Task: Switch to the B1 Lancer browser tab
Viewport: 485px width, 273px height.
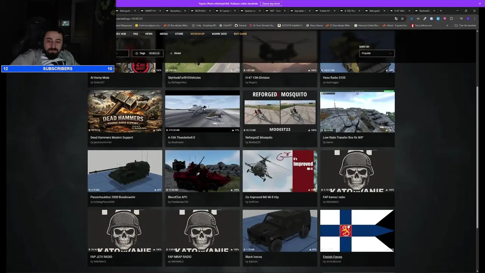Action: point(225,11)
